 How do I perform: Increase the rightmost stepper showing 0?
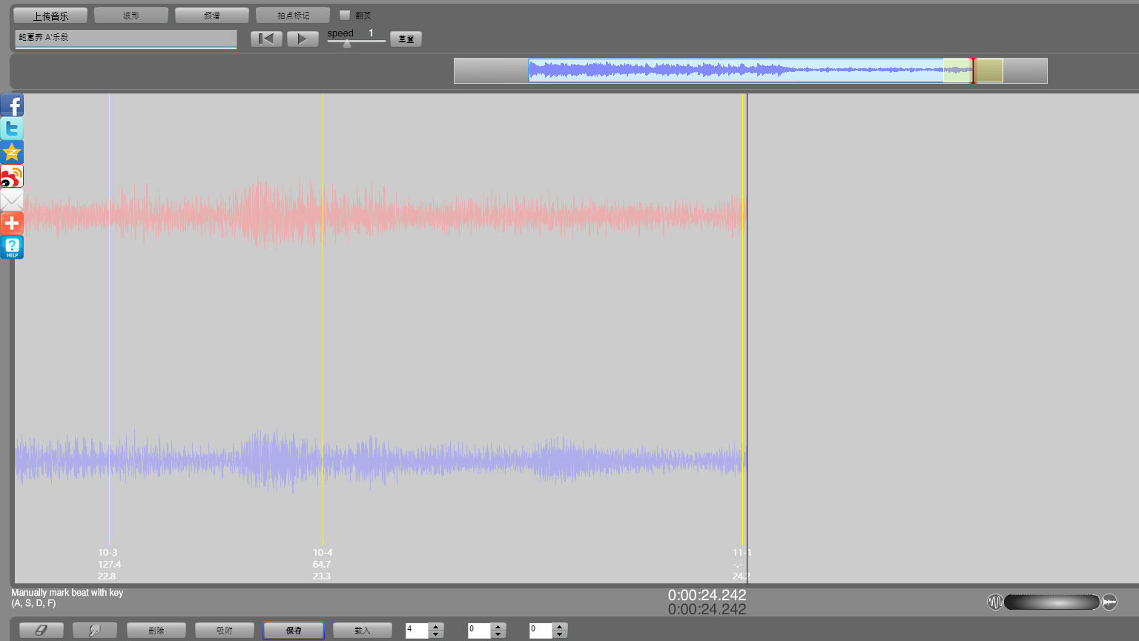[560, 627]
